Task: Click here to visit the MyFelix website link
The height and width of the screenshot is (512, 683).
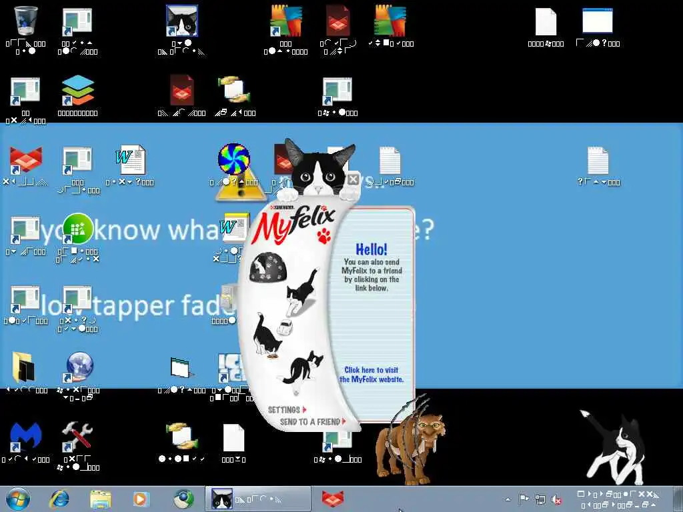Action: point(371,375)
